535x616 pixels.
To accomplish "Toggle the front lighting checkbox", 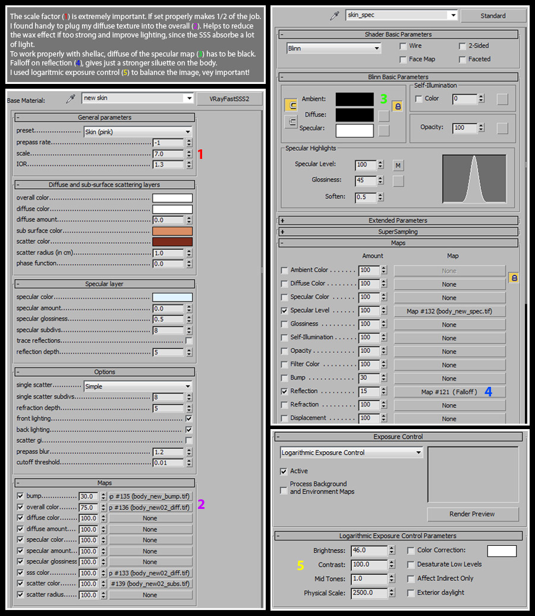I will point(189,418).
